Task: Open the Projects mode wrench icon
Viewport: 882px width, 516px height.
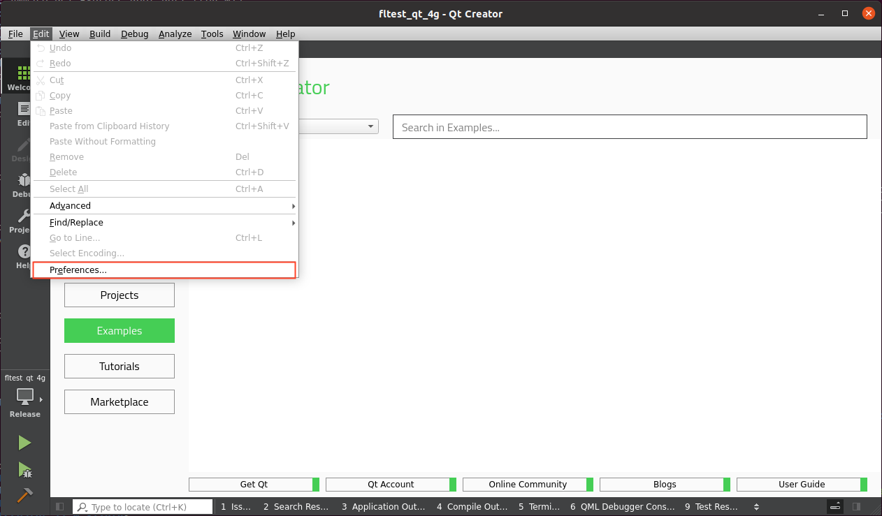Action: 24,216
